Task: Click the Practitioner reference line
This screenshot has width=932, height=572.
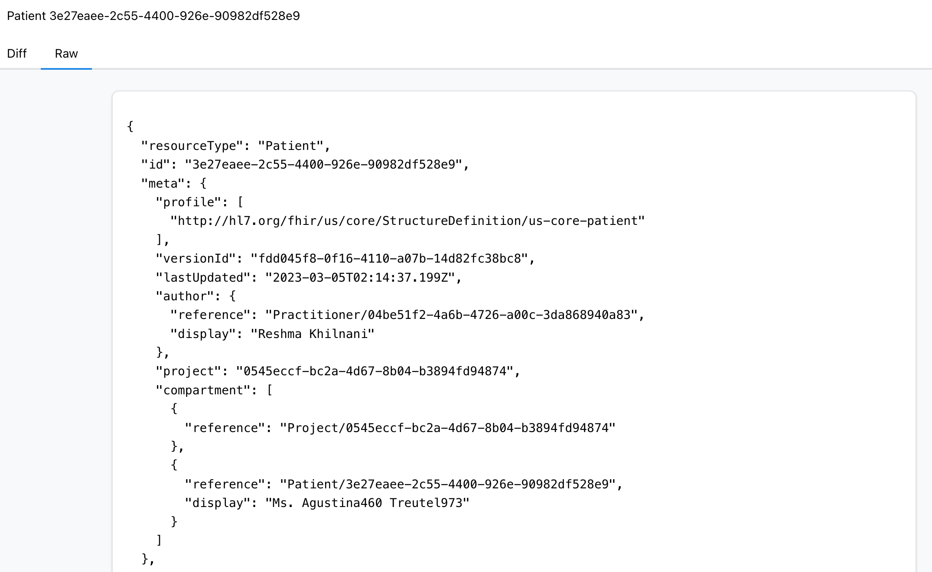Action: pyautogui.click(x=407, y=315)
